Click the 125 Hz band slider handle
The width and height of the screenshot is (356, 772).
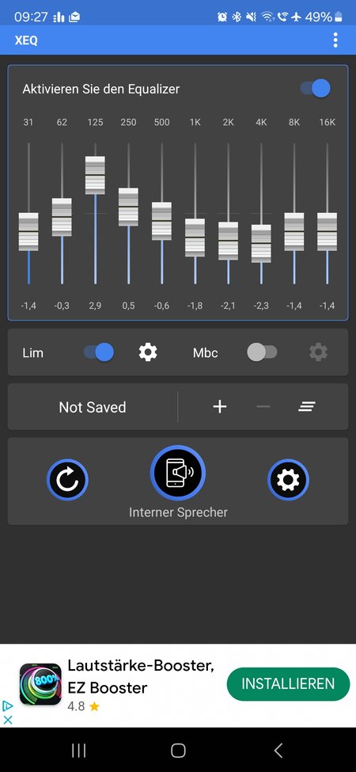(x=95, y=175)
